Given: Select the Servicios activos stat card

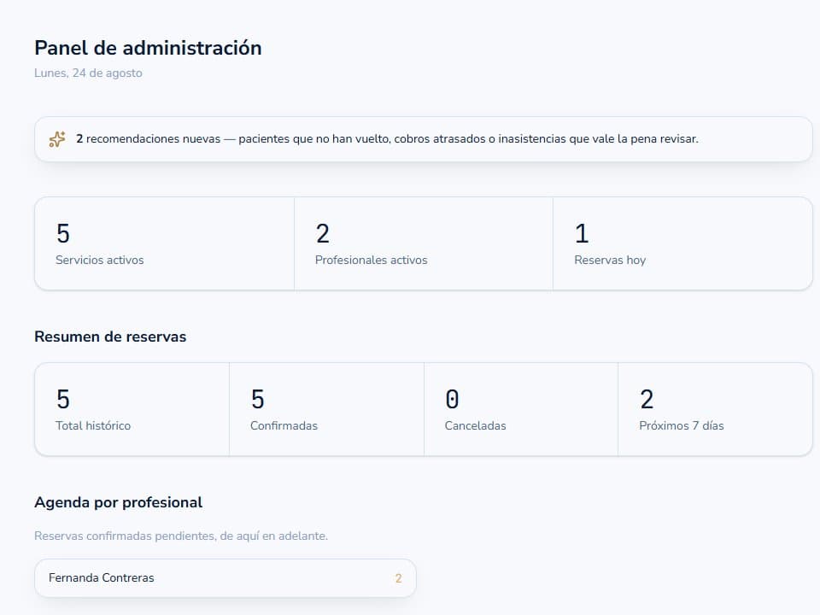Looking at the screenshot, I should click(164, 243).
